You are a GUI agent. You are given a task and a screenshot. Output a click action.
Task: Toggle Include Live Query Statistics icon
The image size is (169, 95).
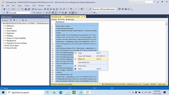click(63, 13)
